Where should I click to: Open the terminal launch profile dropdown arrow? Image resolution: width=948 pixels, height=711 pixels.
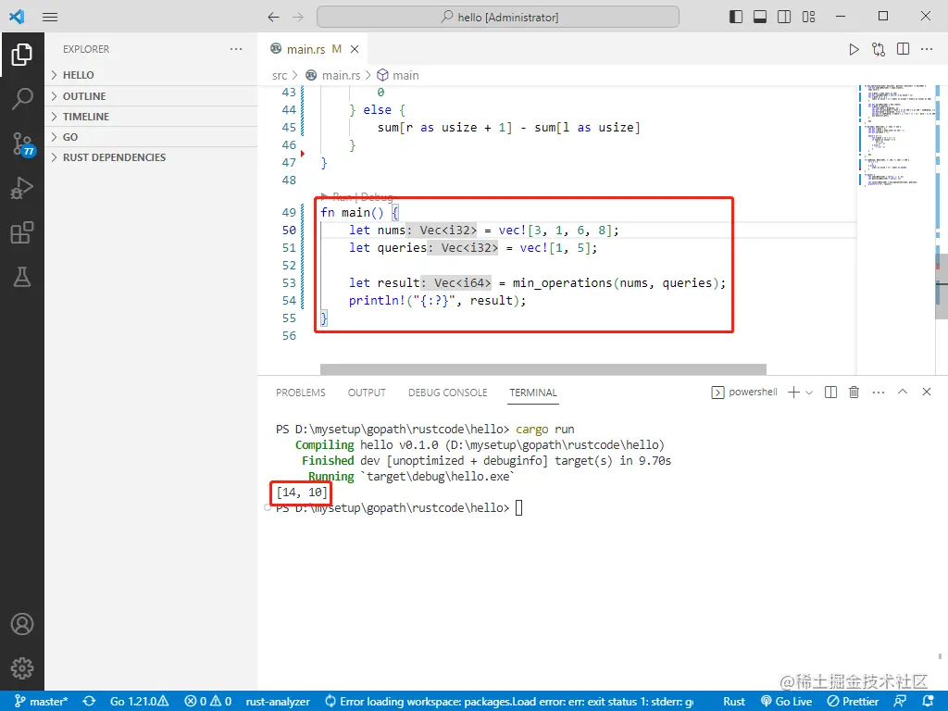point(809,393)
